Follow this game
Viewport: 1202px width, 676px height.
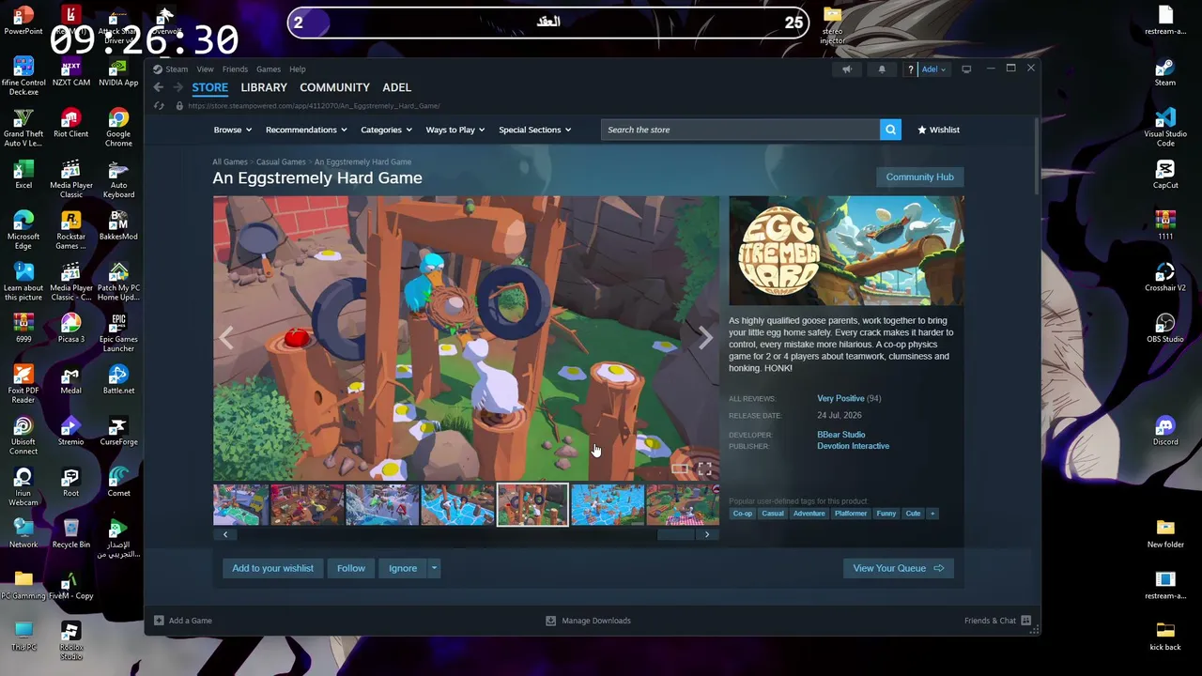[351, 568]
